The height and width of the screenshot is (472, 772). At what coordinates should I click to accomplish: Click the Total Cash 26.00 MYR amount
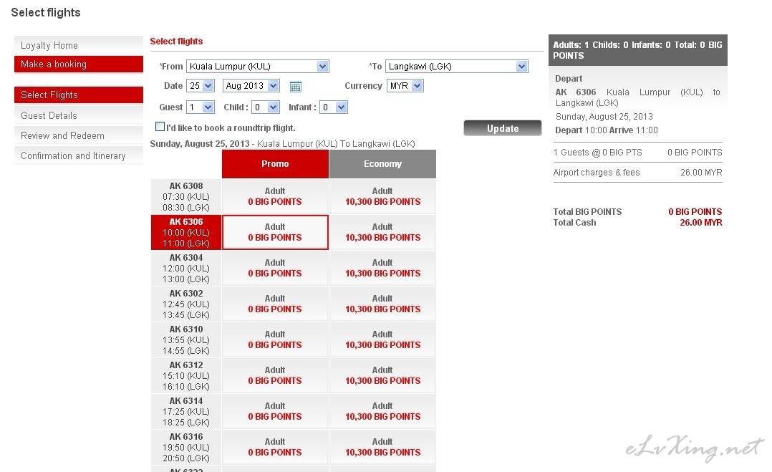[x=701, y=223]
